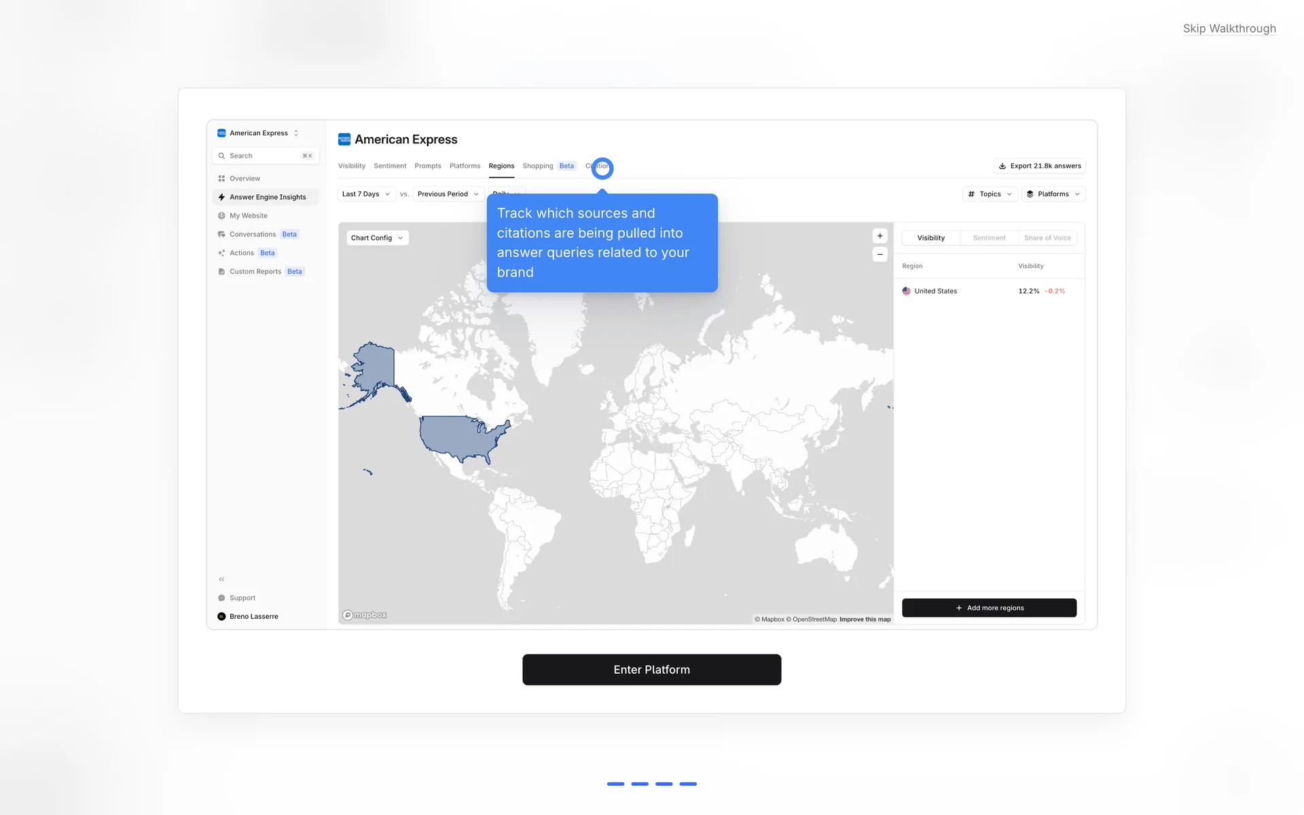The width and height of the screenshot is (1304, 815).
Task: Switch to the Prompts tab
Action: point(428,166)
